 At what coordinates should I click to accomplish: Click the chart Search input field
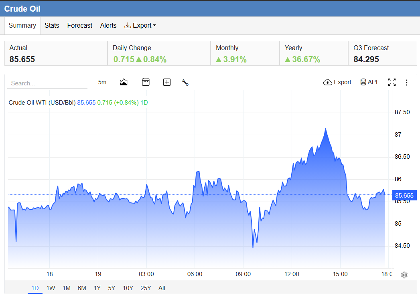click(47, 83)
